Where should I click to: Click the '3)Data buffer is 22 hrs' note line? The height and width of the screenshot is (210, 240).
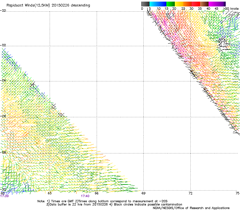point(114,205)
